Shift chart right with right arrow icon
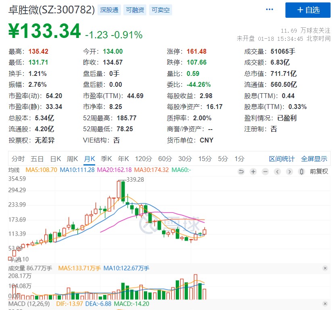 [x=289, y=172]
